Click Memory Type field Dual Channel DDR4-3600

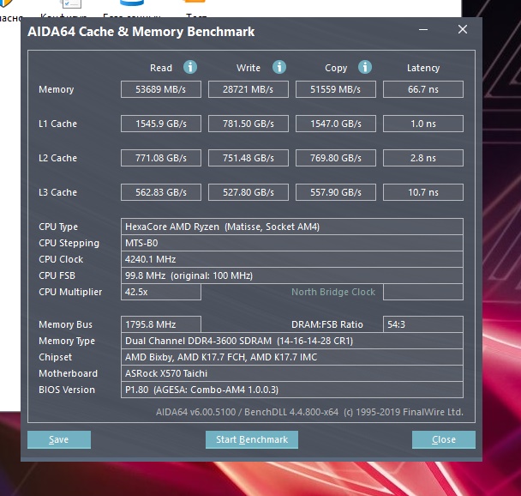click(292, 341)
